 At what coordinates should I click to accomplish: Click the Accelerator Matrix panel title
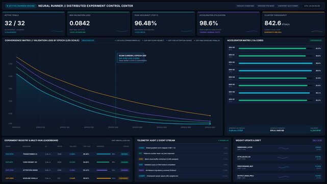[x=245, y=40]
